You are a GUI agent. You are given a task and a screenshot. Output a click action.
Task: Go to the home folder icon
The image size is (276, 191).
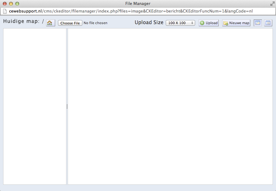click(50, 23)
